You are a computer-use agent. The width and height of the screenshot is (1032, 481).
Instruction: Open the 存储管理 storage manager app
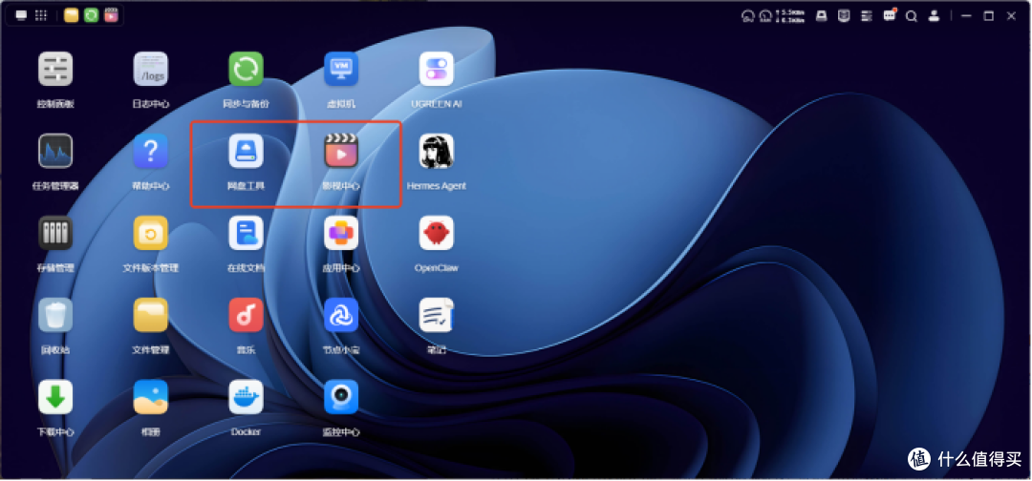click(x=55, y=233)
